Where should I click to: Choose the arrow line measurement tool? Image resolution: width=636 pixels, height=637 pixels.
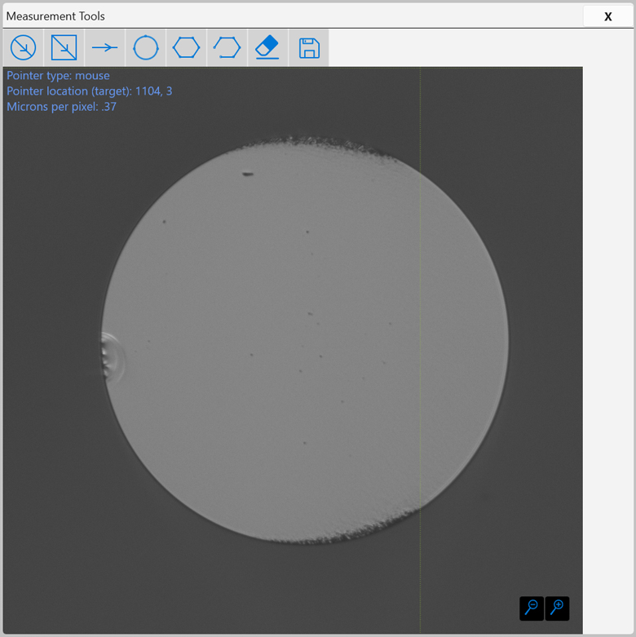(105, 48)
